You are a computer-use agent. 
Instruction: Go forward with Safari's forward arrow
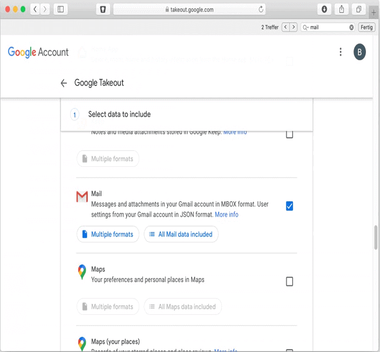click(45, 10)
